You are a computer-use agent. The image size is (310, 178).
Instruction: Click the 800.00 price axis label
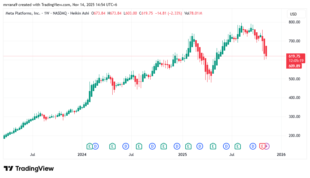pos(294,22)
